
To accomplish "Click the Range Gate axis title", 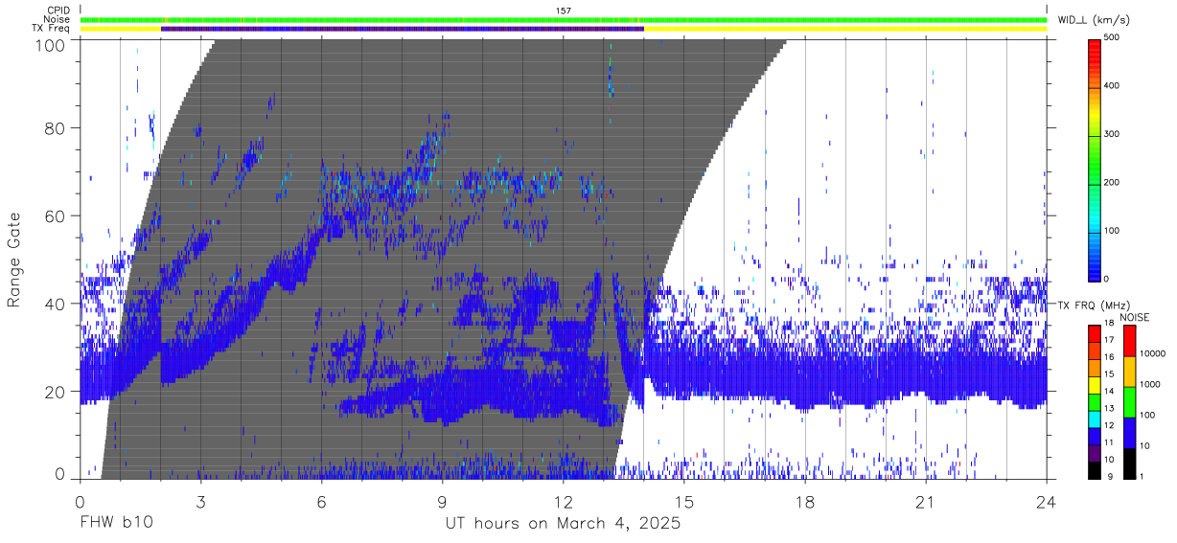I will point(15,260).
